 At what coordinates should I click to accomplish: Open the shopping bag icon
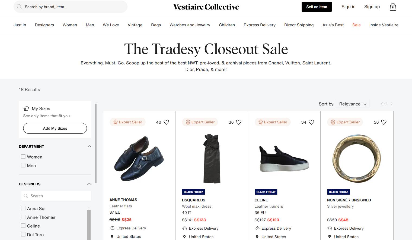click(x=393, y=7)
